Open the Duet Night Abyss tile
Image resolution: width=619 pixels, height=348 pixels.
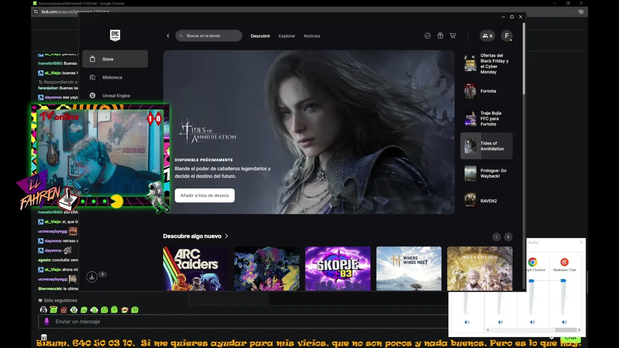[x=480, y=268]
